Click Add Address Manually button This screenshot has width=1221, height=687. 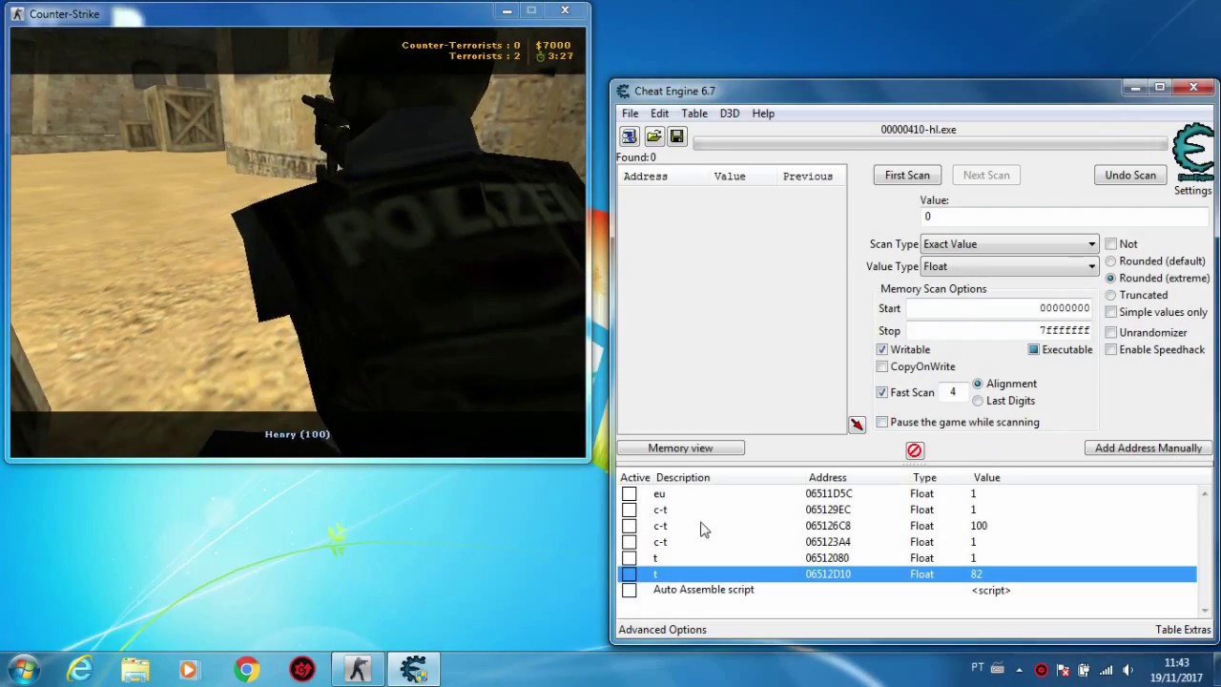coord(1149,448)
